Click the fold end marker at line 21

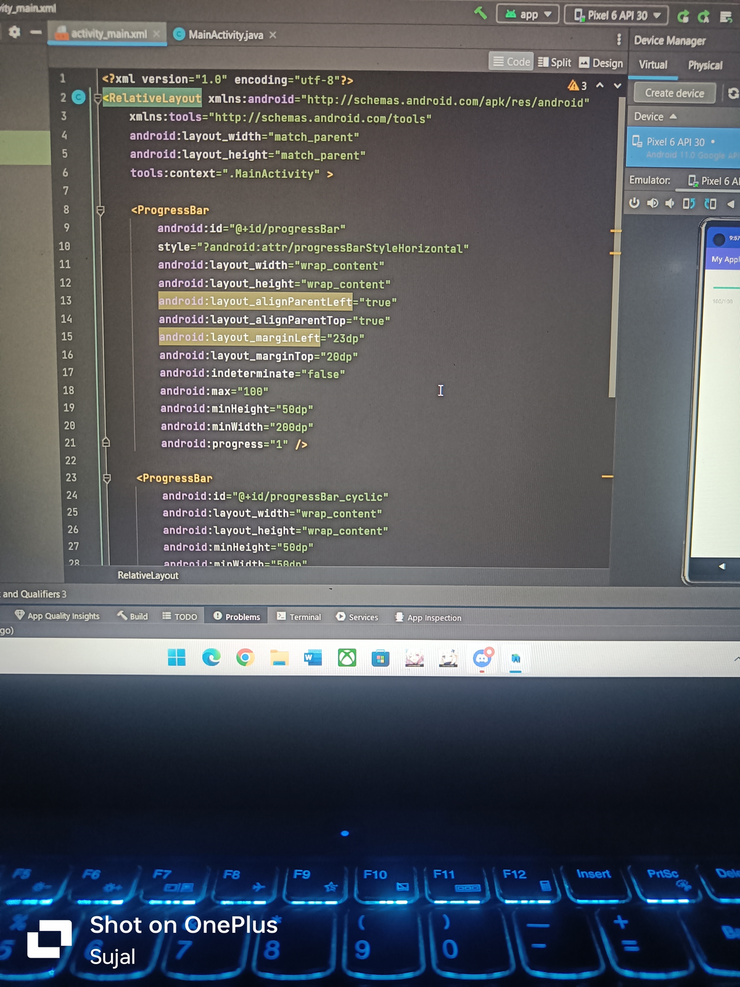click(105, 442)
